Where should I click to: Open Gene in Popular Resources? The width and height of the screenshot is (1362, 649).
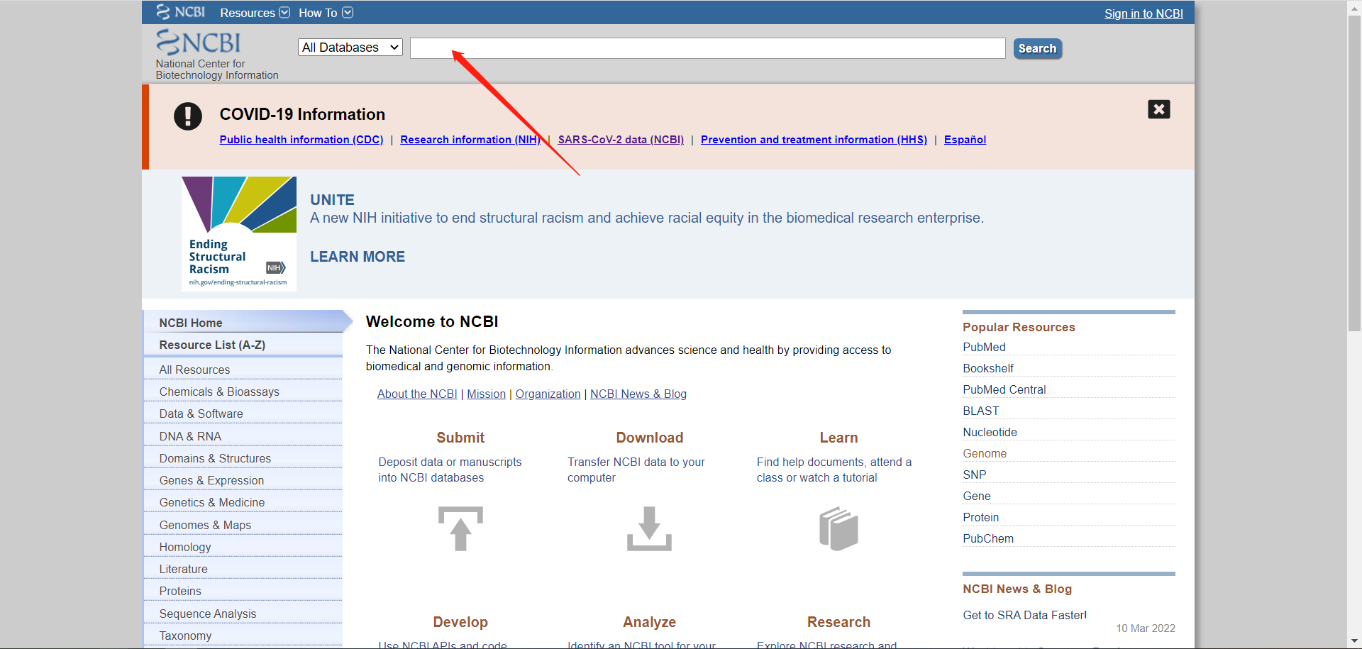(x=977, y=496)
